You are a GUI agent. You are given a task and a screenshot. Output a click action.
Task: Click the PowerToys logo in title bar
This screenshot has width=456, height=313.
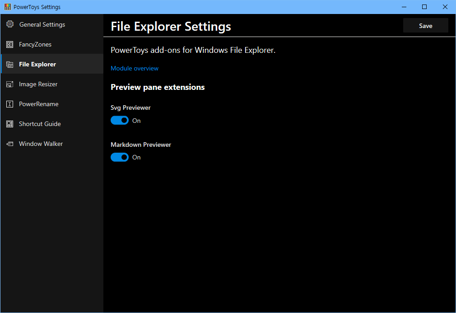(x=8, y=7)
